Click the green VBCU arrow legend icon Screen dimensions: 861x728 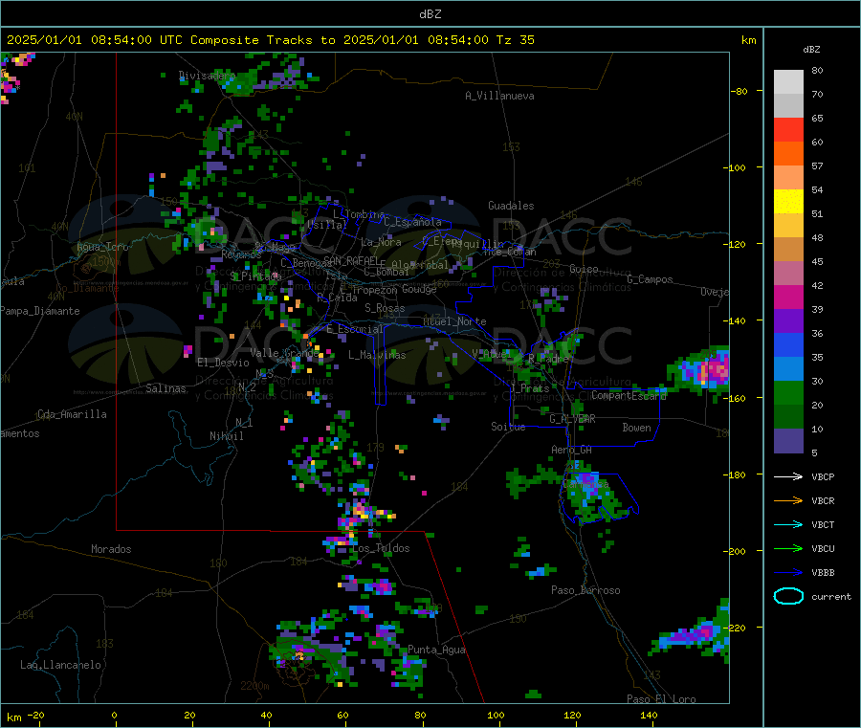click(788, 548)
